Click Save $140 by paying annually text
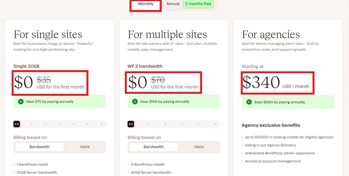349x176 pixels. click(165, 102)
